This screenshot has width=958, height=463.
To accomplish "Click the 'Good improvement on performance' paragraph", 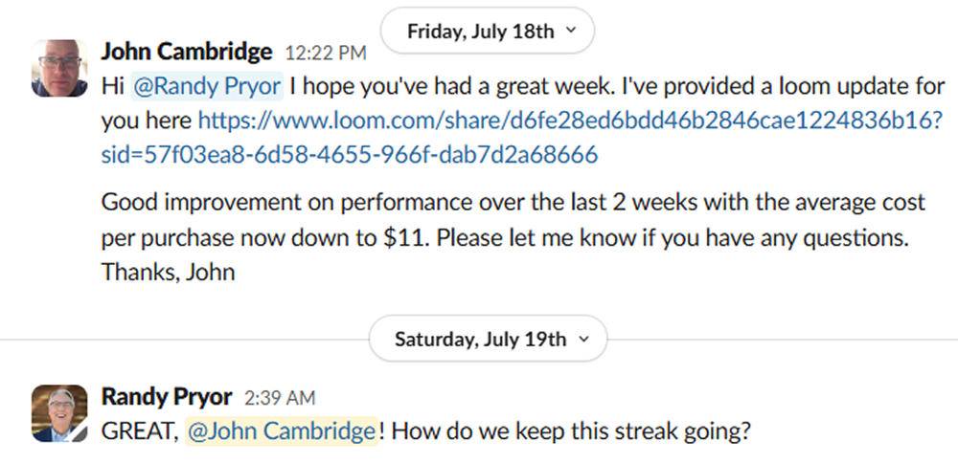I will click(513, 236).
